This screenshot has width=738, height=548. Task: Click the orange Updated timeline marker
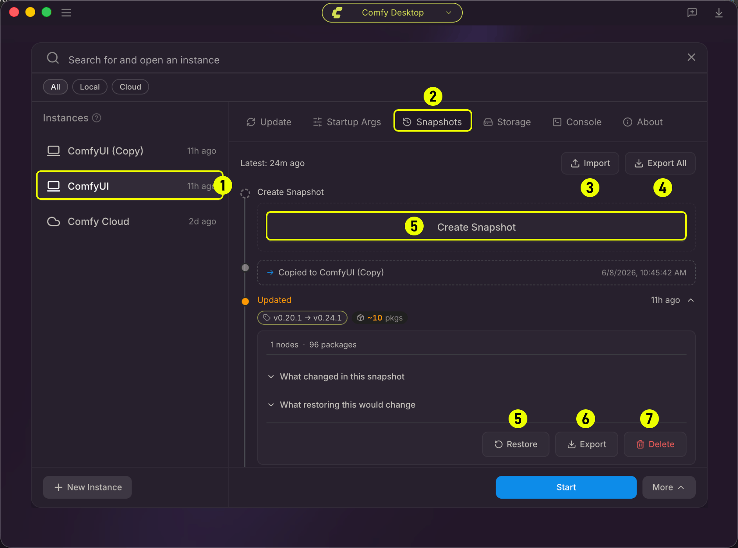pos(245,301)
